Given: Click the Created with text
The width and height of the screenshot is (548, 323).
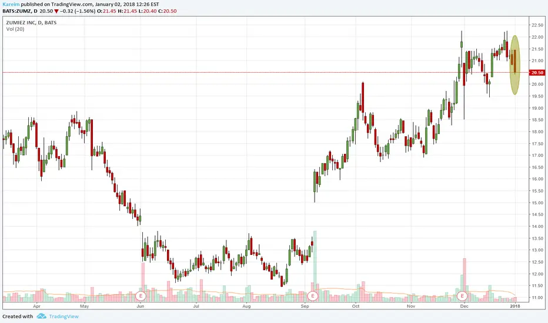Looking at the screenshot, I should 18,317.
